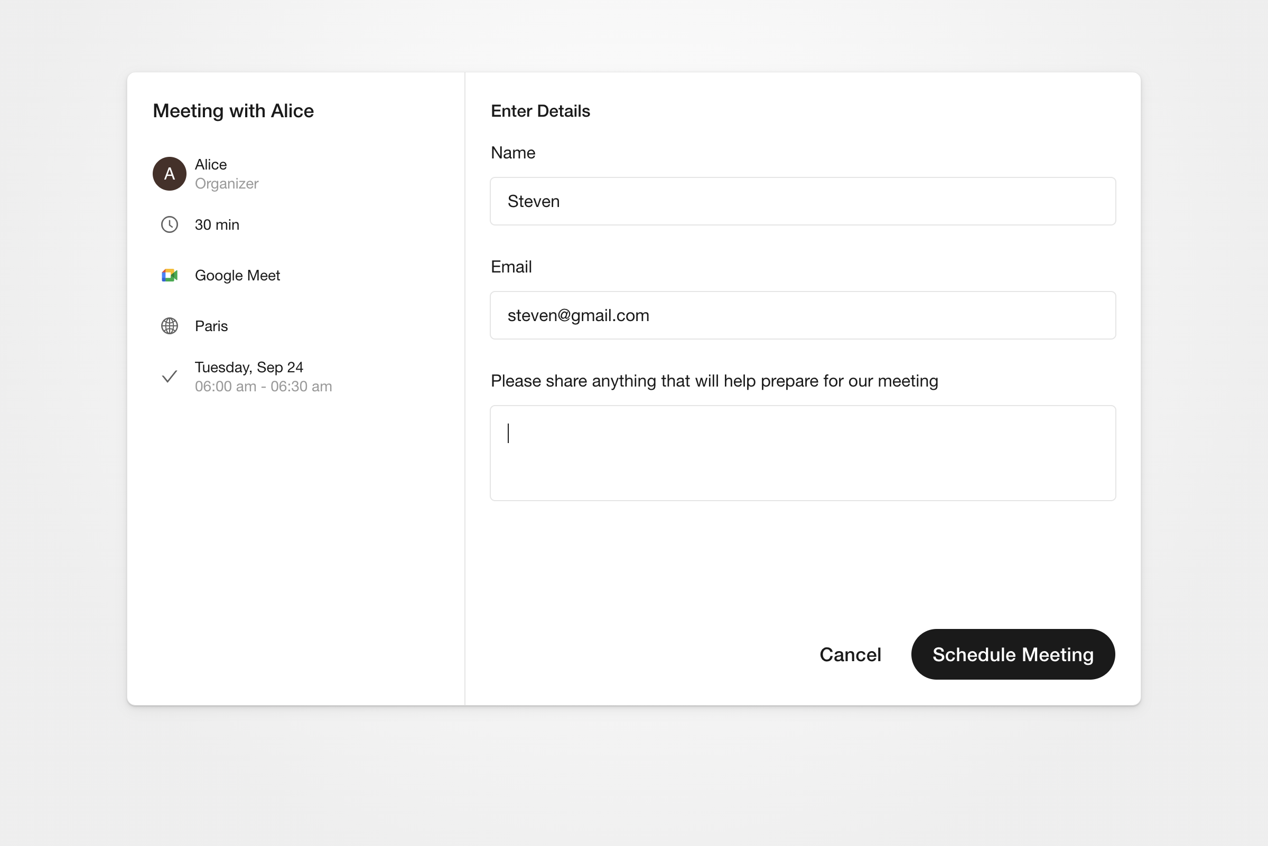Click the 'Tuesday, Sep 24' date text
The width and height of the screenshot is (1268, 846).
249,367
